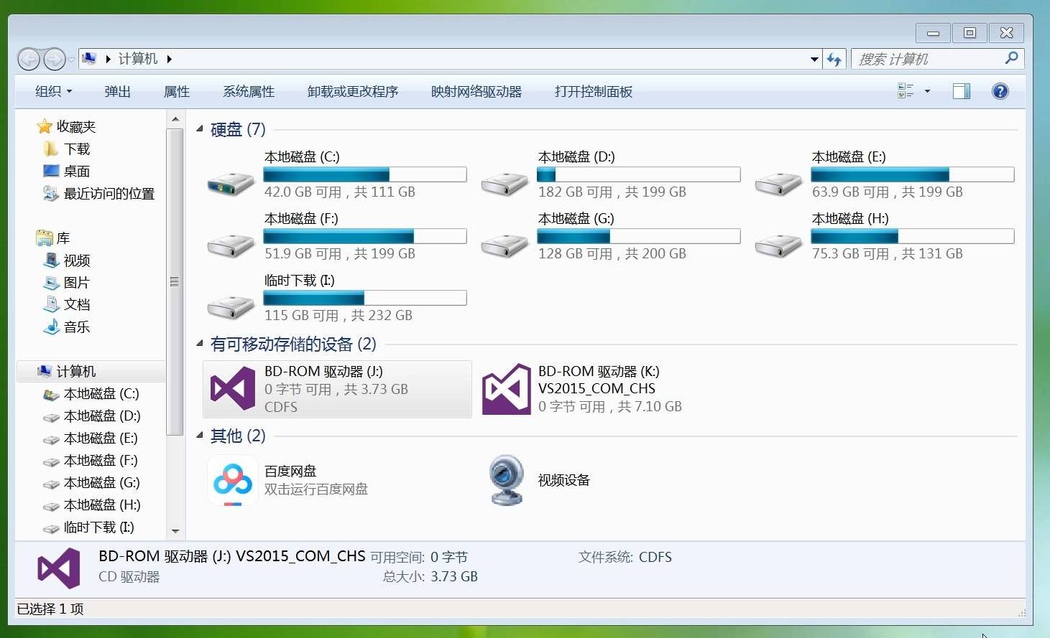
Task: Open the help question mark icon
Action: point(1000,91)
